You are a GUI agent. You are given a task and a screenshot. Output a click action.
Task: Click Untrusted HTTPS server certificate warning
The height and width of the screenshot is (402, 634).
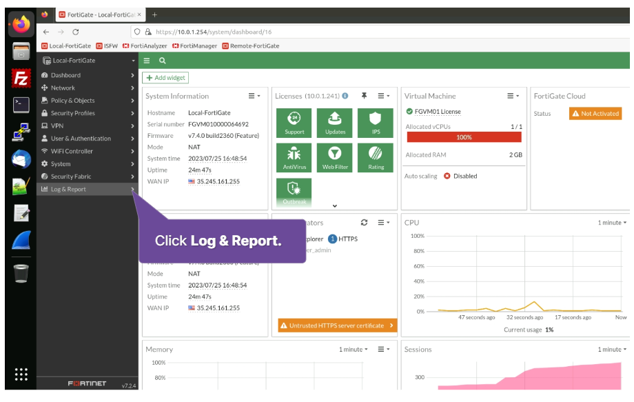337,325
